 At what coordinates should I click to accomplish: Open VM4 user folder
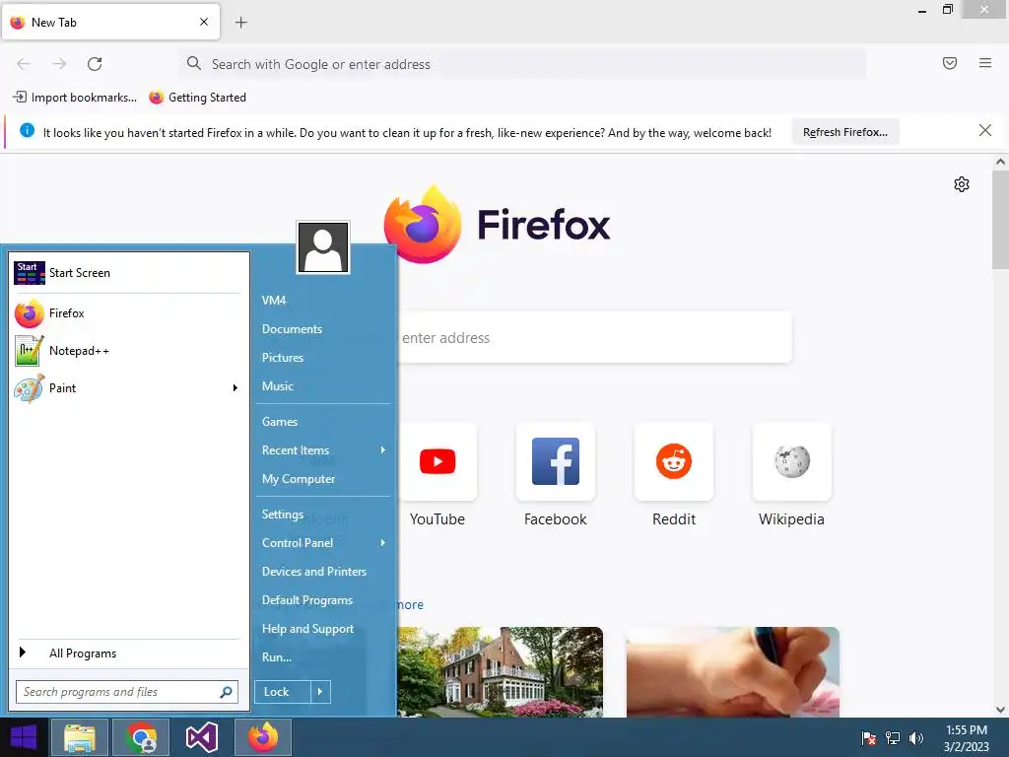pos(274,301)
